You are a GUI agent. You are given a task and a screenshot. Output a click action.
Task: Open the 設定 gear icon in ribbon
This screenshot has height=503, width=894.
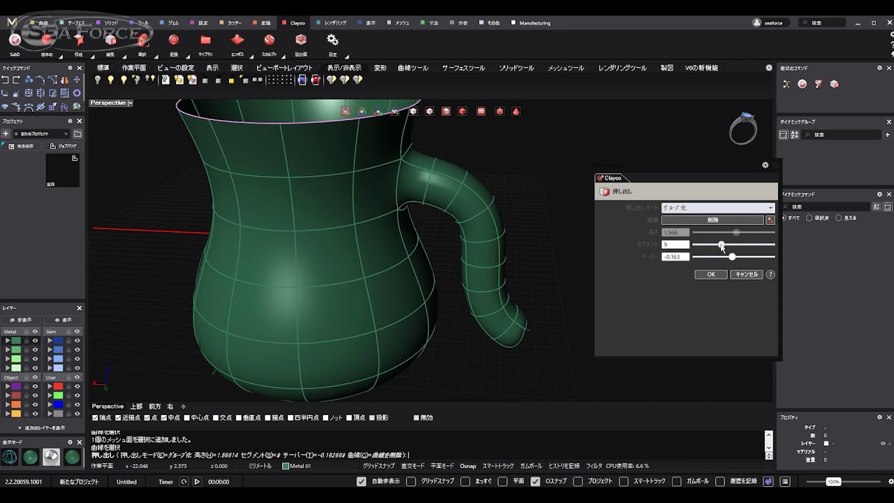click(332, 41)
